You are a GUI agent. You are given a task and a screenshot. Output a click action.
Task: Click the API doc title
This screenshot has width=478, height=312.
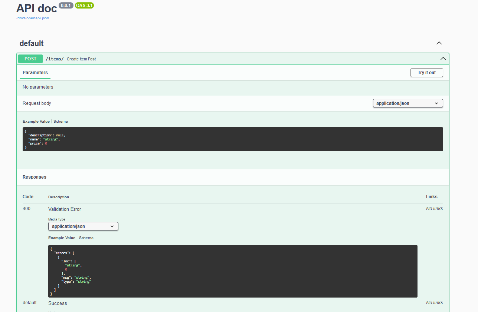[x=37, y=8]
